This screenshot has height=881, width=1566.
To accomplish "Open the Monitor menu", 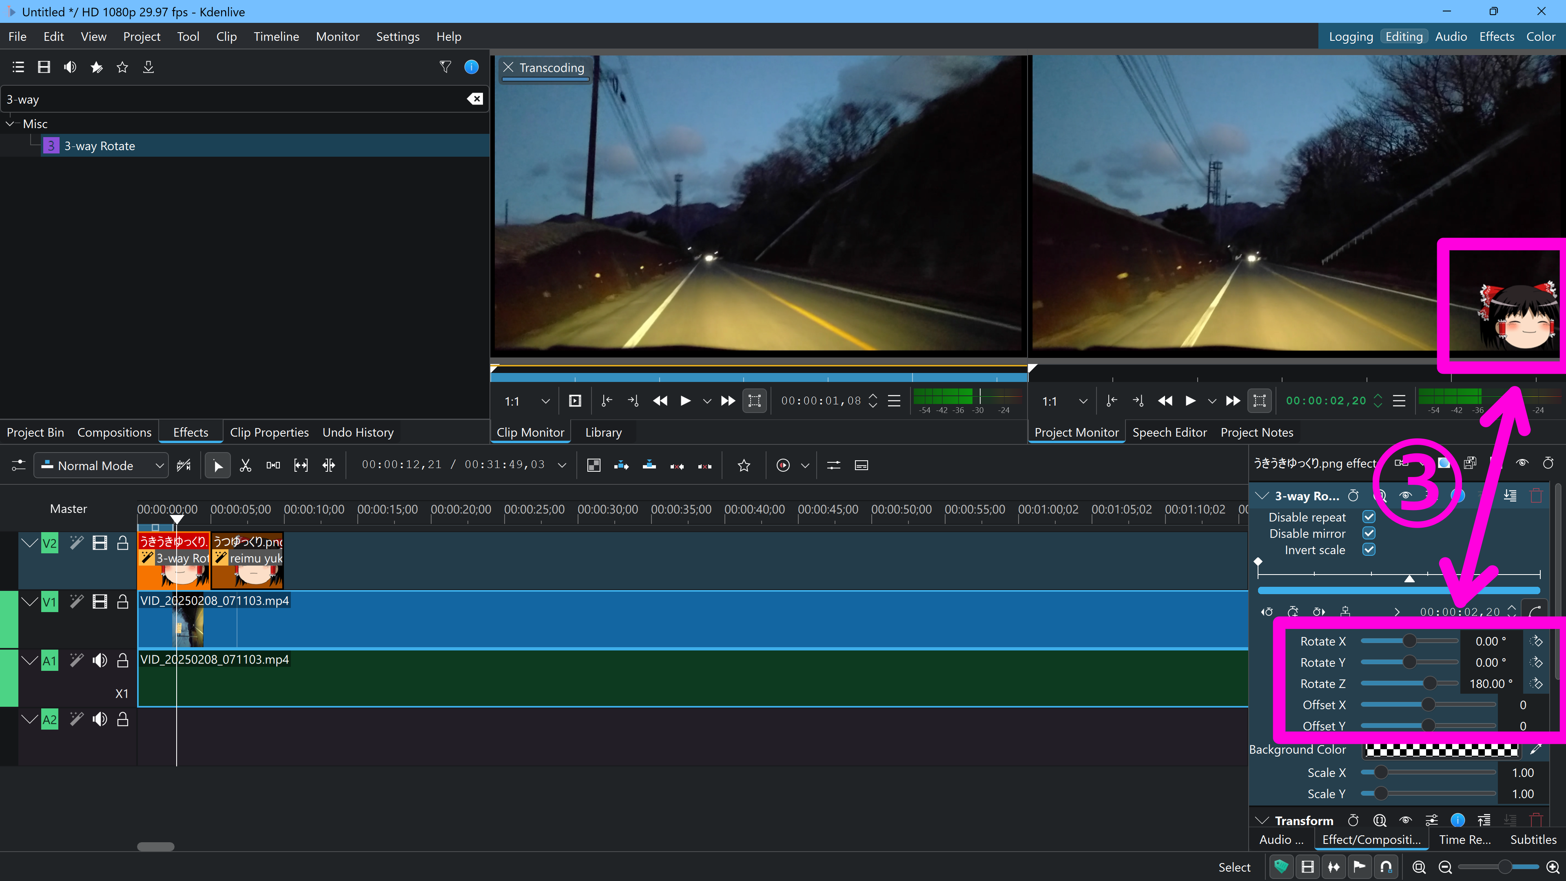I will 337,36.
